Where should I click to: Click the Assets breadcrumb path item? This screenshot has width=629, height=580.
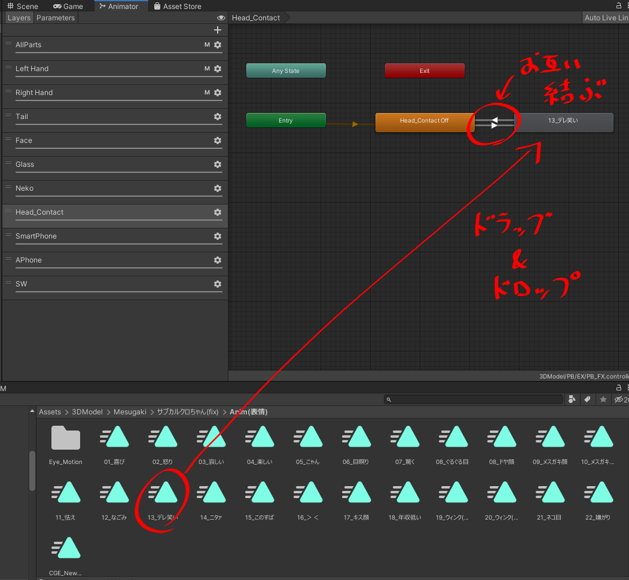click(x=50, y=412)
